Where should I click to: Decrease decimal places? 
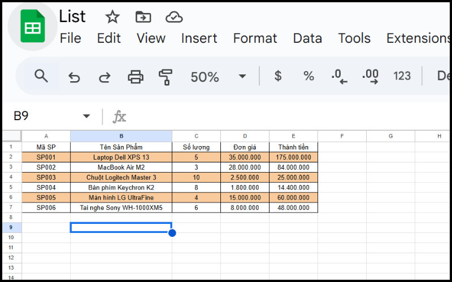click(x=339, y=76)
